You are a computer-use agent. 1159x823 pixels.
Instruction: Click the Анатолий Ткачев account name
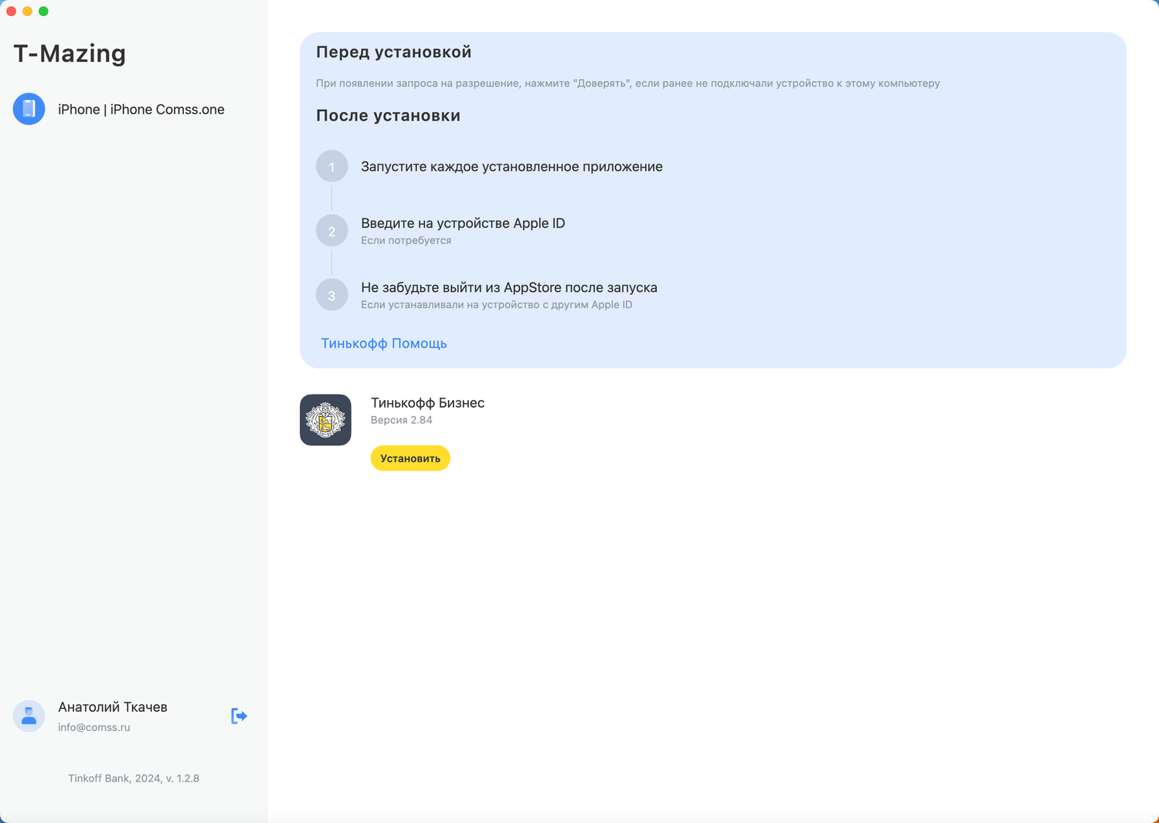pyautogui.click(x=113, y=707)
